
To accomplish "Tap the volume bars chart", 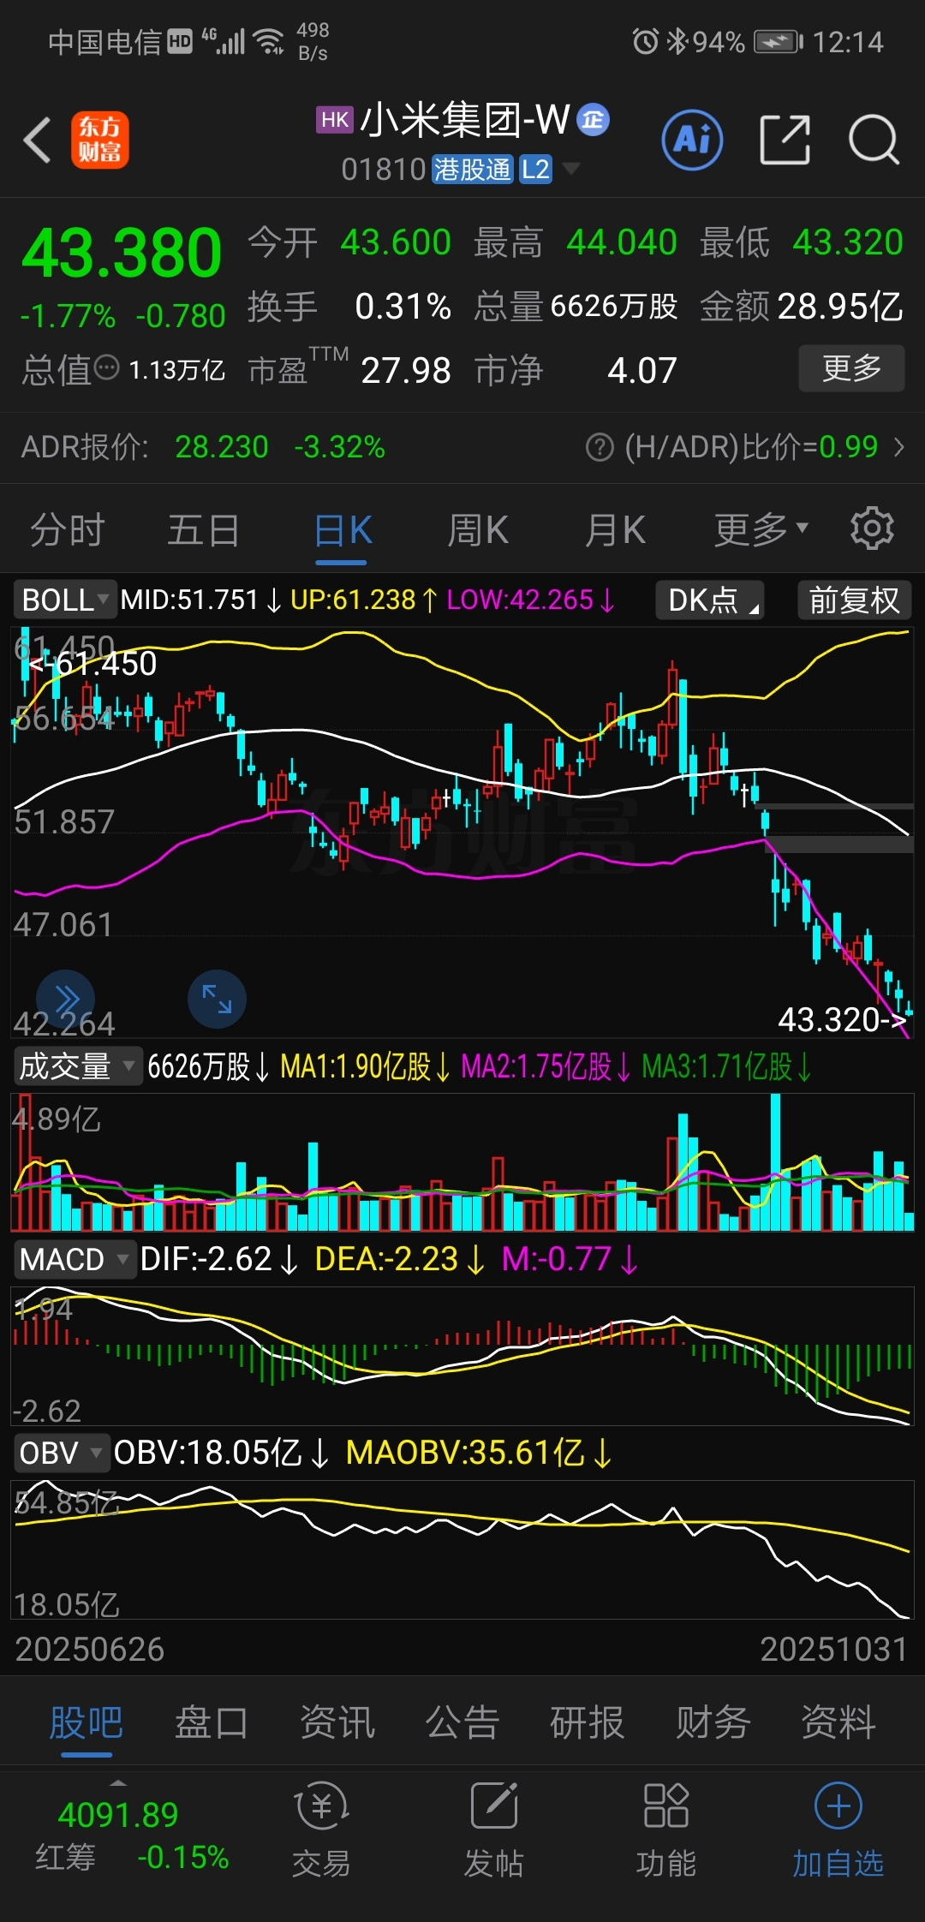I will tap(462, 1163).
